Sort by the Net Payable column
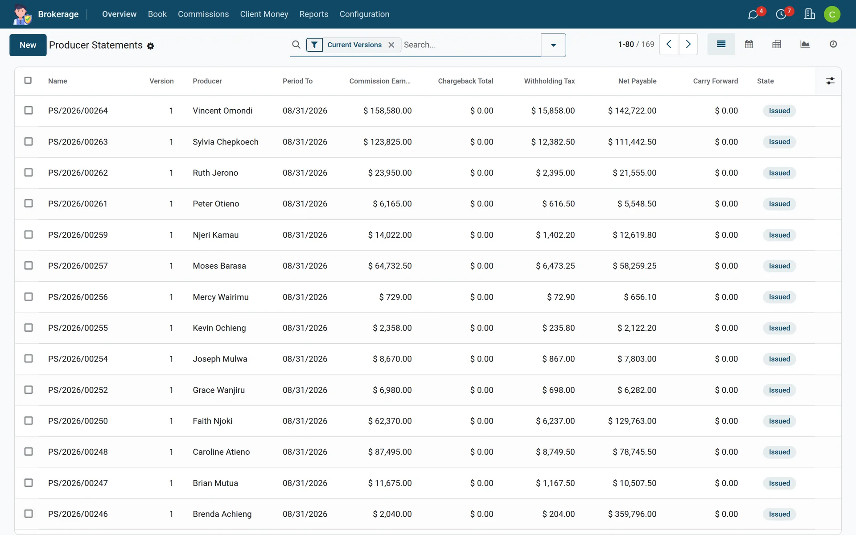The height and width of the screenshot is (535, 856). point(637,81)
